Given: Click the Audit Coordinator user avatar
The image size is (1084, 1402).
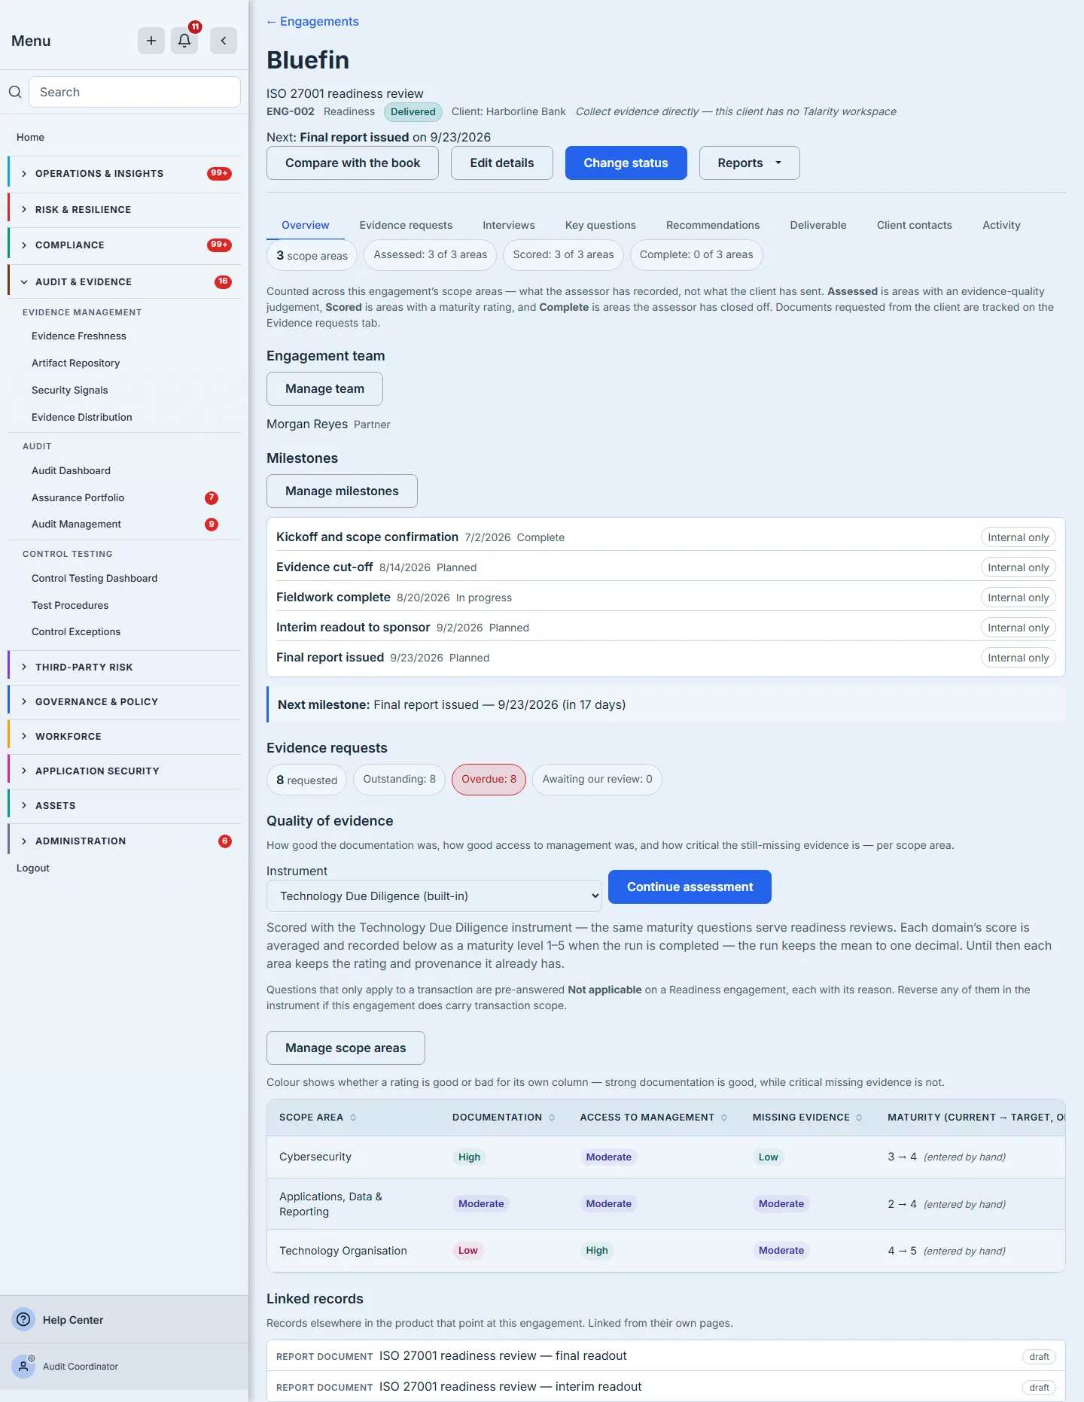Looking at the screenshot, I should 23,1366.
